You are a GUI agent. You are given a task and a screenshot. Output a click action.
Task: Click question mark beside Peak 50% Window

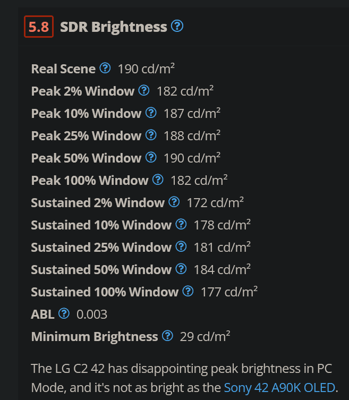[151, 157]
